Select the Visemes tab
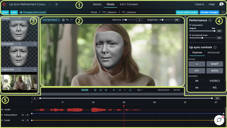 (197, 53)
